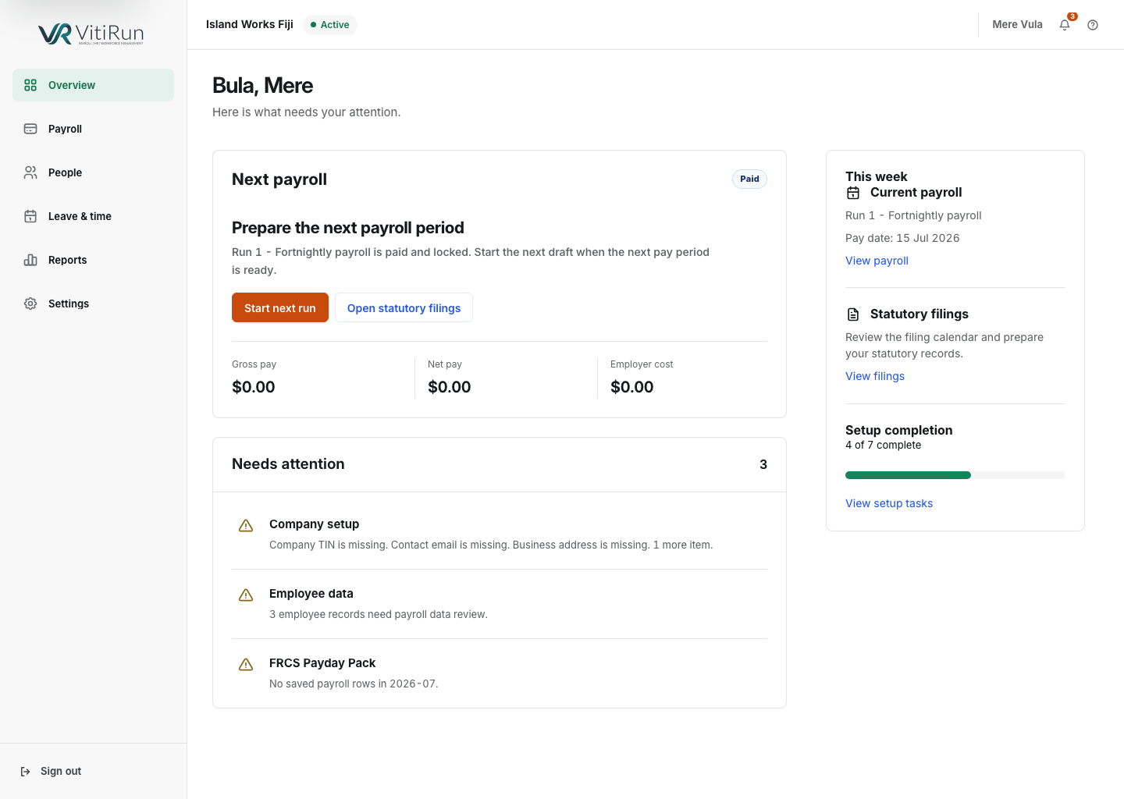Open the Mere Vula user menu
The image size is (1124, 799).
coord(1017,25)
